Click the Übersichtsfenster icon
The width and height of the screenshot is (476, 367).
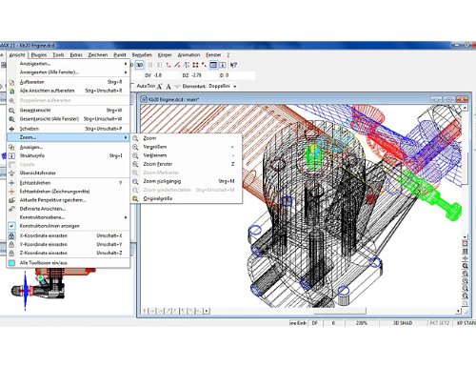[x=11, y=173]
